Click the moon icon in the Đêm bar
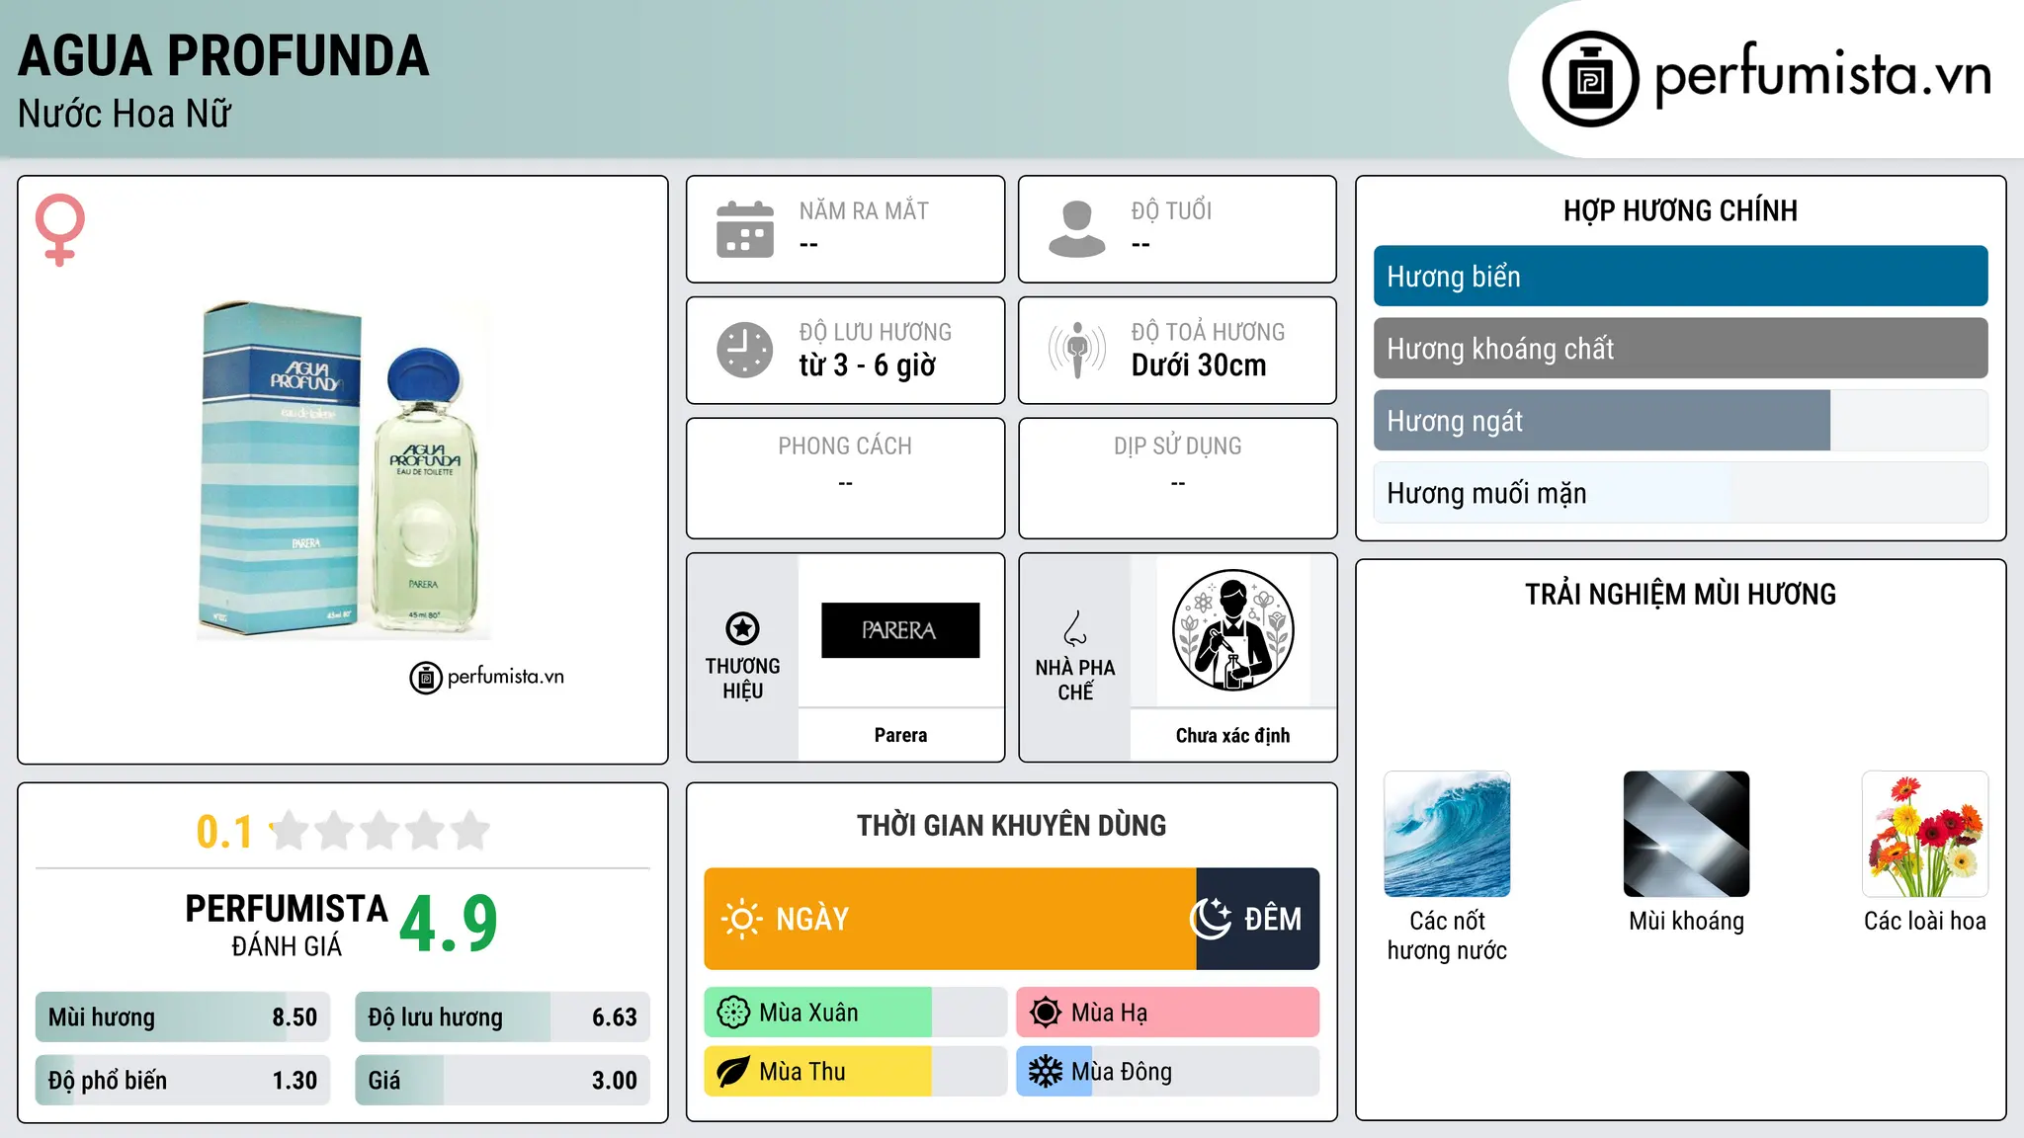 [x=1211, y=919]
